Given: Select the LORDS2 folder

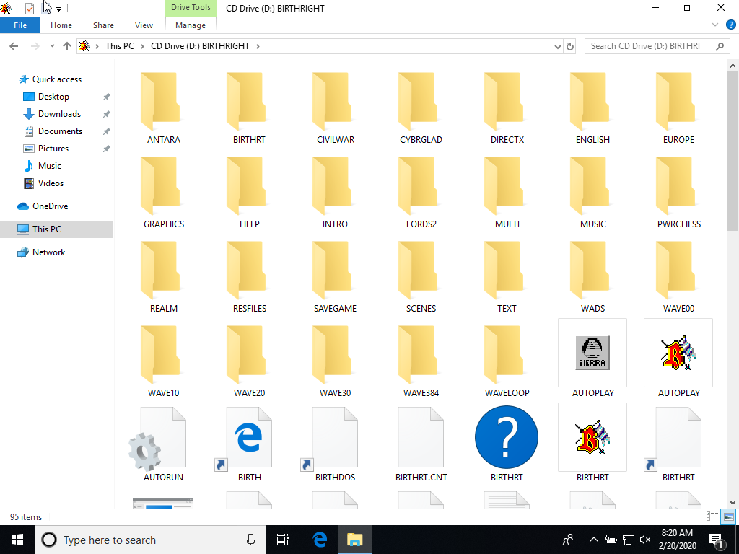Looking at the screenshot, I should (421, 193).
